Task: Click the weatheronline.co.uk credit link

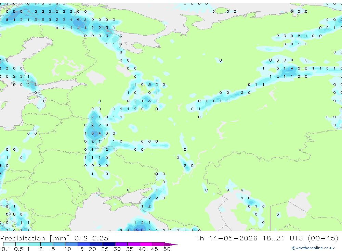Action: (313, 248)
